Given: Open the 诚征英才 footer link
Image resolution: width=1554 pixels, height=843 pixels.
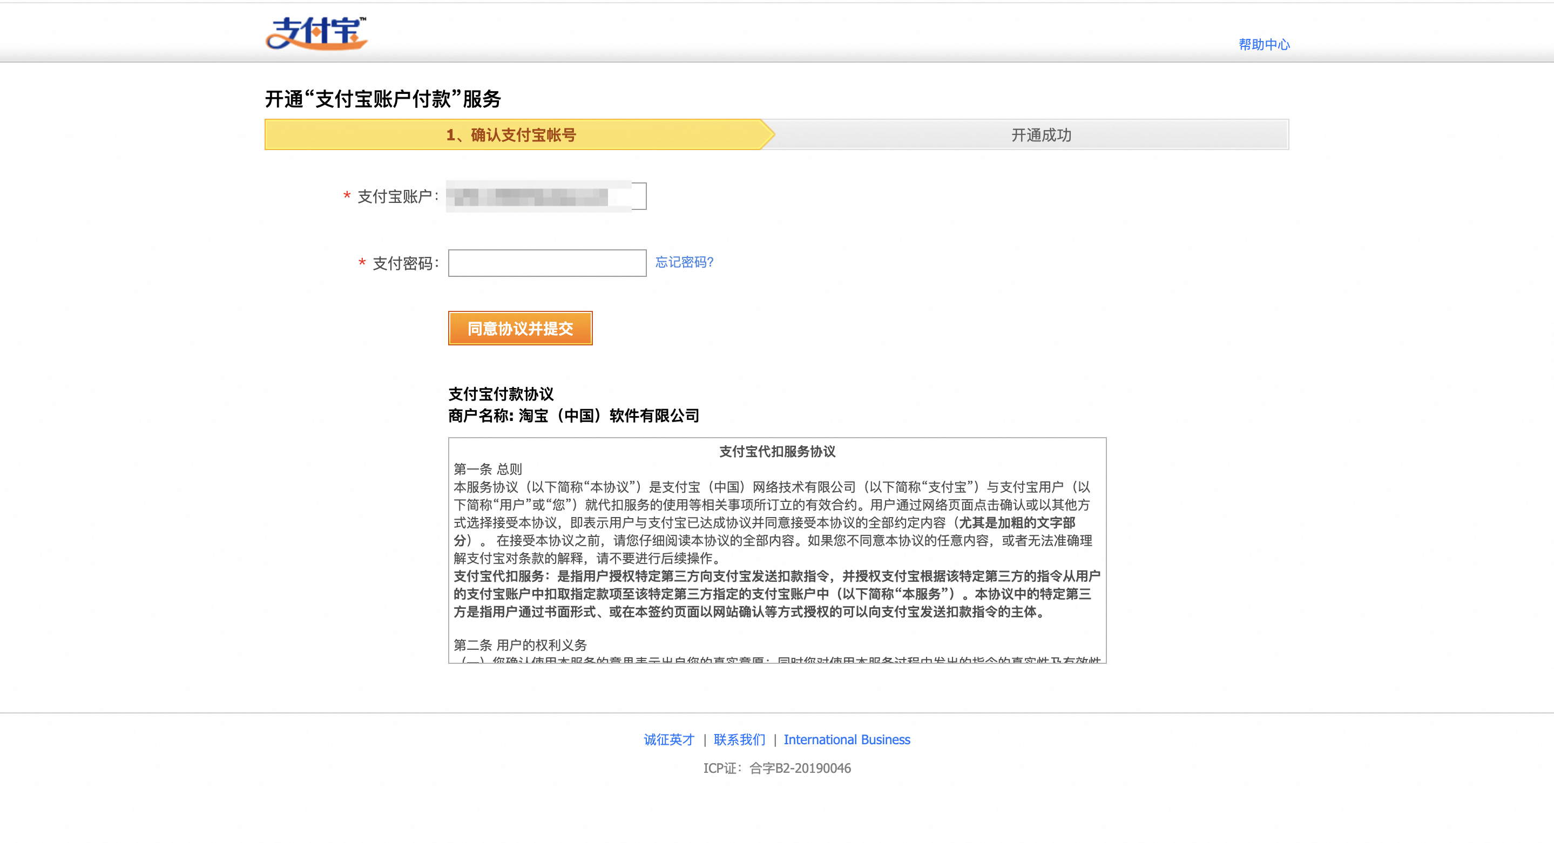Looking at the screenshot, I should 668,739.
